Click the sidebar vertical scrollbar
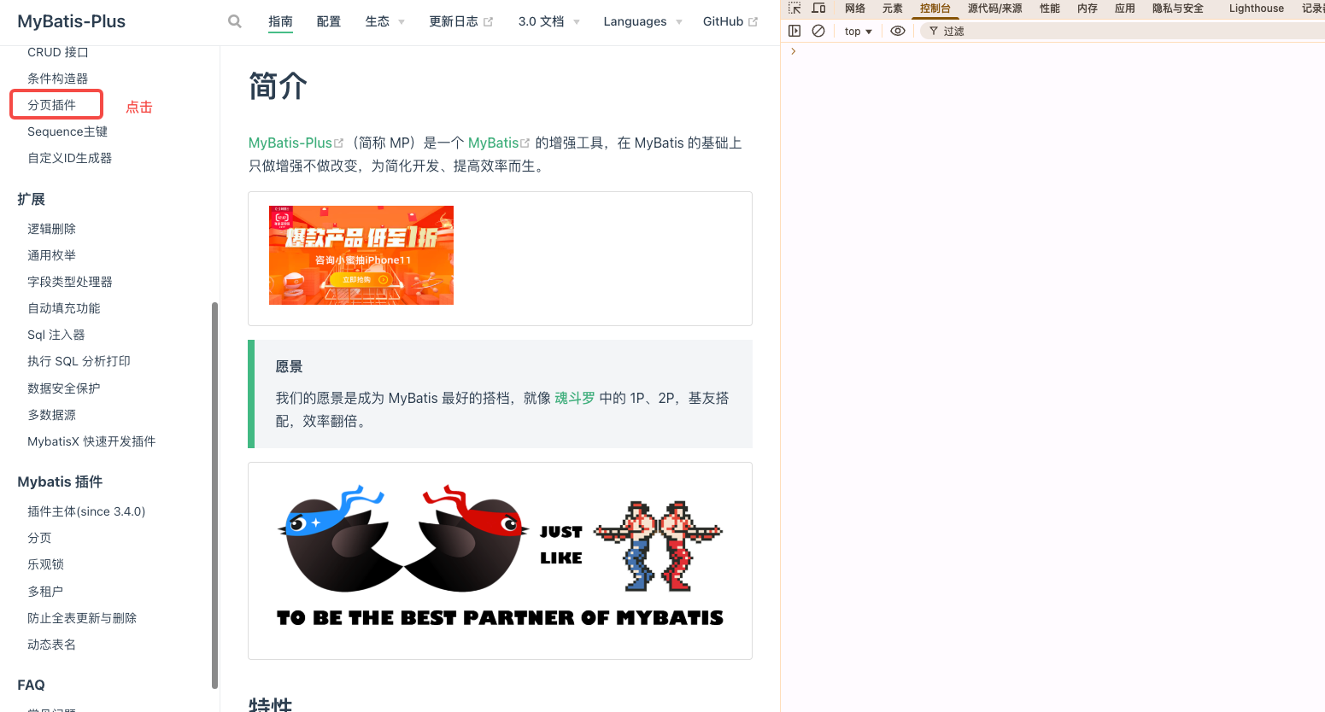1325x712 pixels. (214, 495)
